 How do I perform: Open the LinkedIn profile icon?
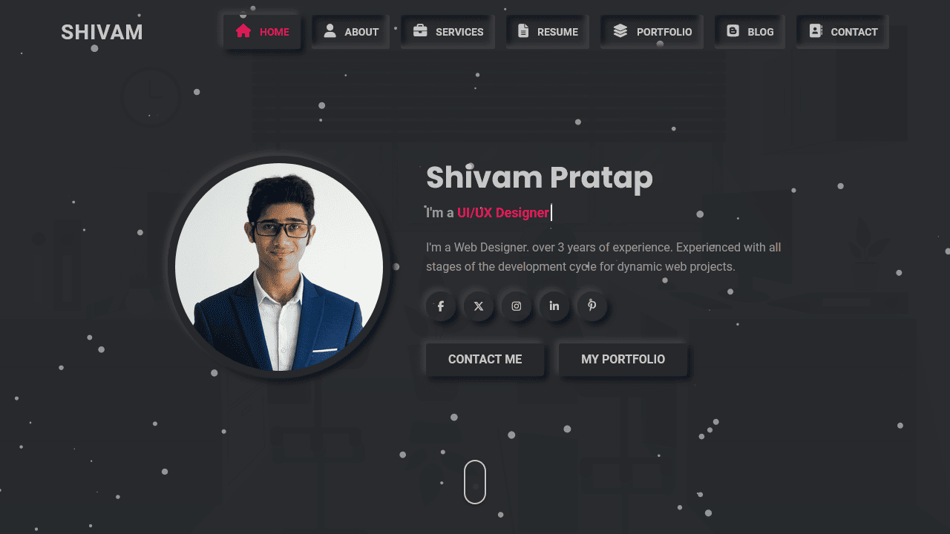click(x=554, y=306)
